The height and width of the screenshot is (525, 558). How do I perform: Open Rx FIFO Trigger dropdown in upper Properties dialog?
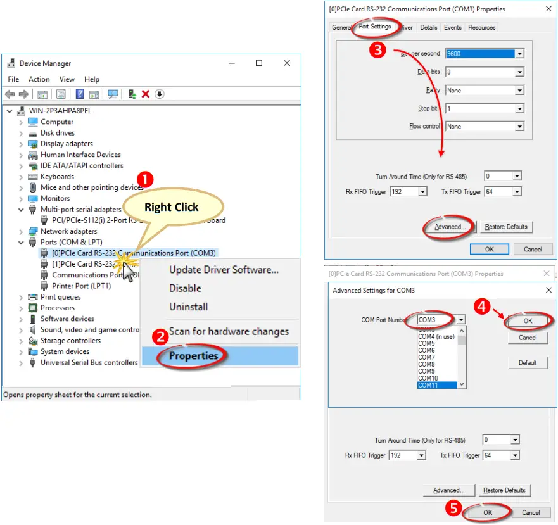point(422,192)
